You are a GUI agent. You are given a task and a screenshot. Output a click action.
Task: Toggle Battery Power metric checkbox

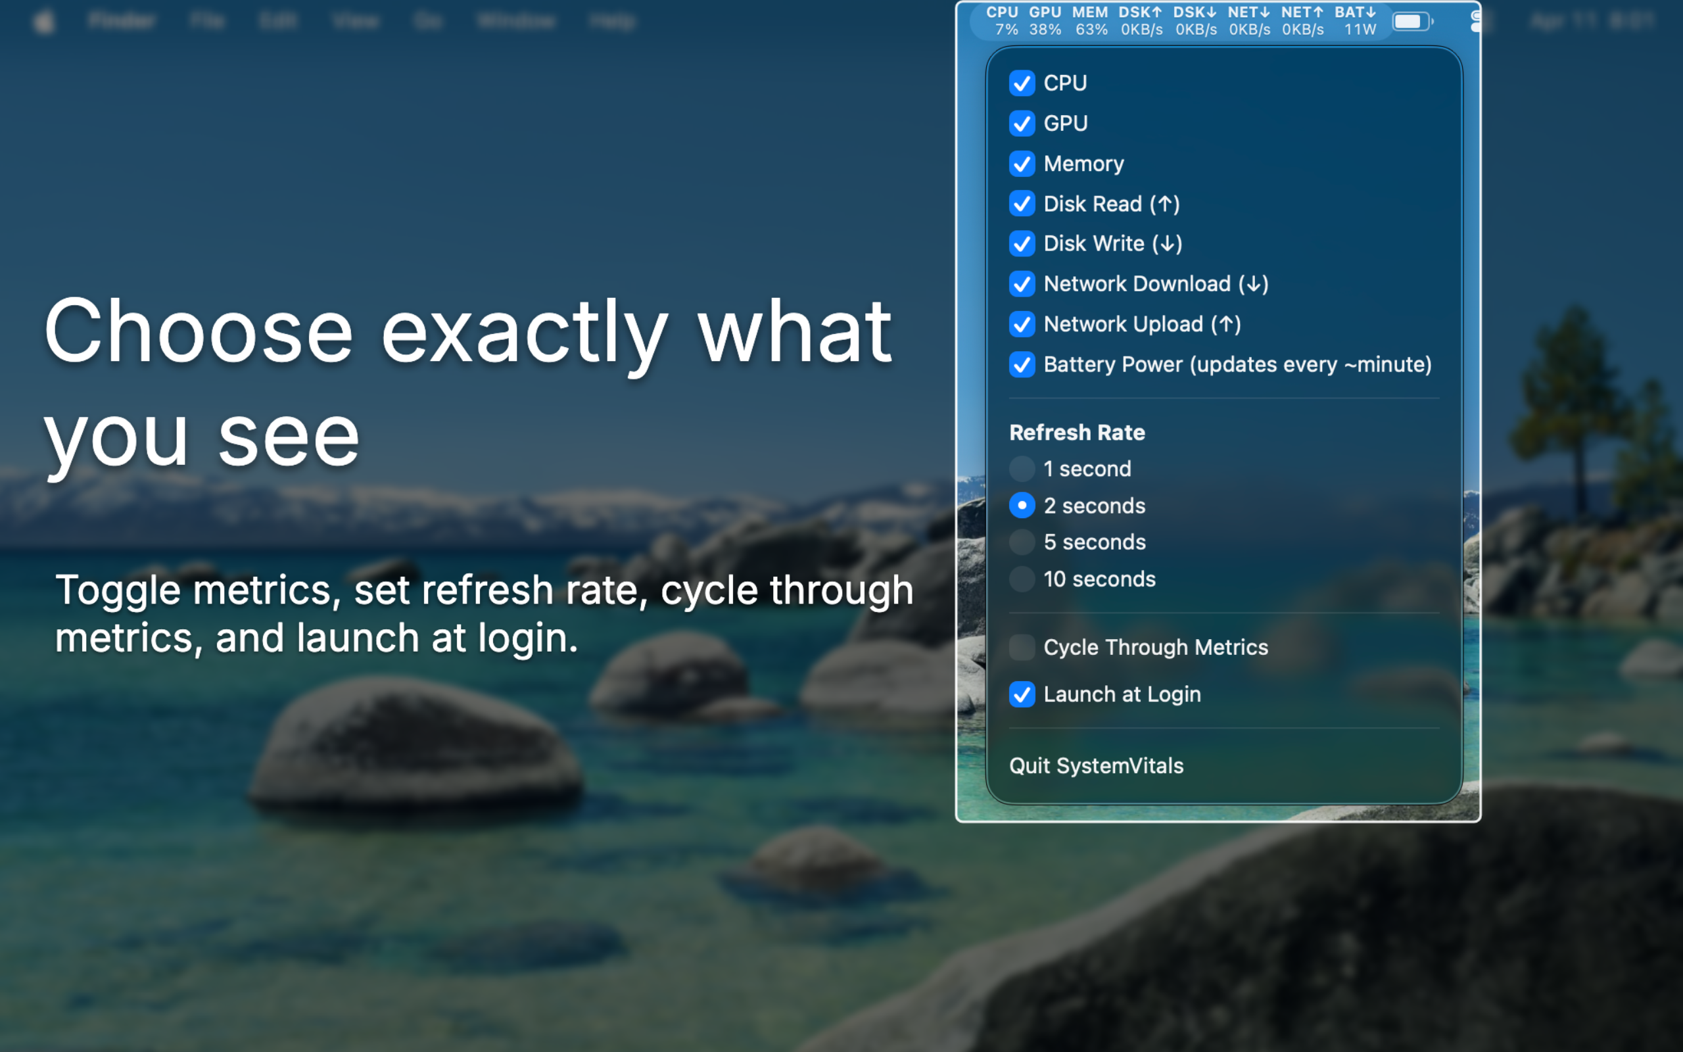[1022, 364]
